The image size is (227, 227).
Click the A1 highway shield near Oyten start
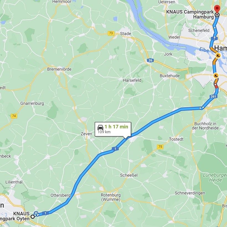click(x=45, y=213)
